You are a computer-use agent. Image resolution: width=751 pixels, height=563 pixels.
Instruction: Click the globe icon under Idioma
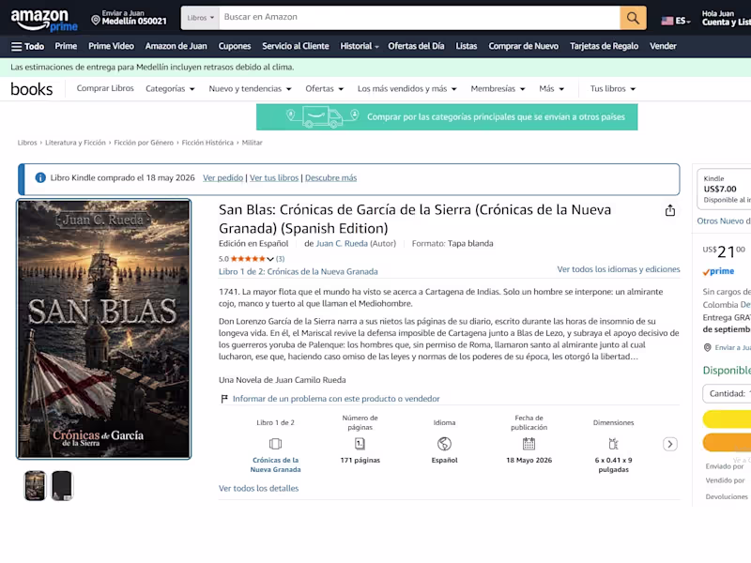click(x=444, y=444)
